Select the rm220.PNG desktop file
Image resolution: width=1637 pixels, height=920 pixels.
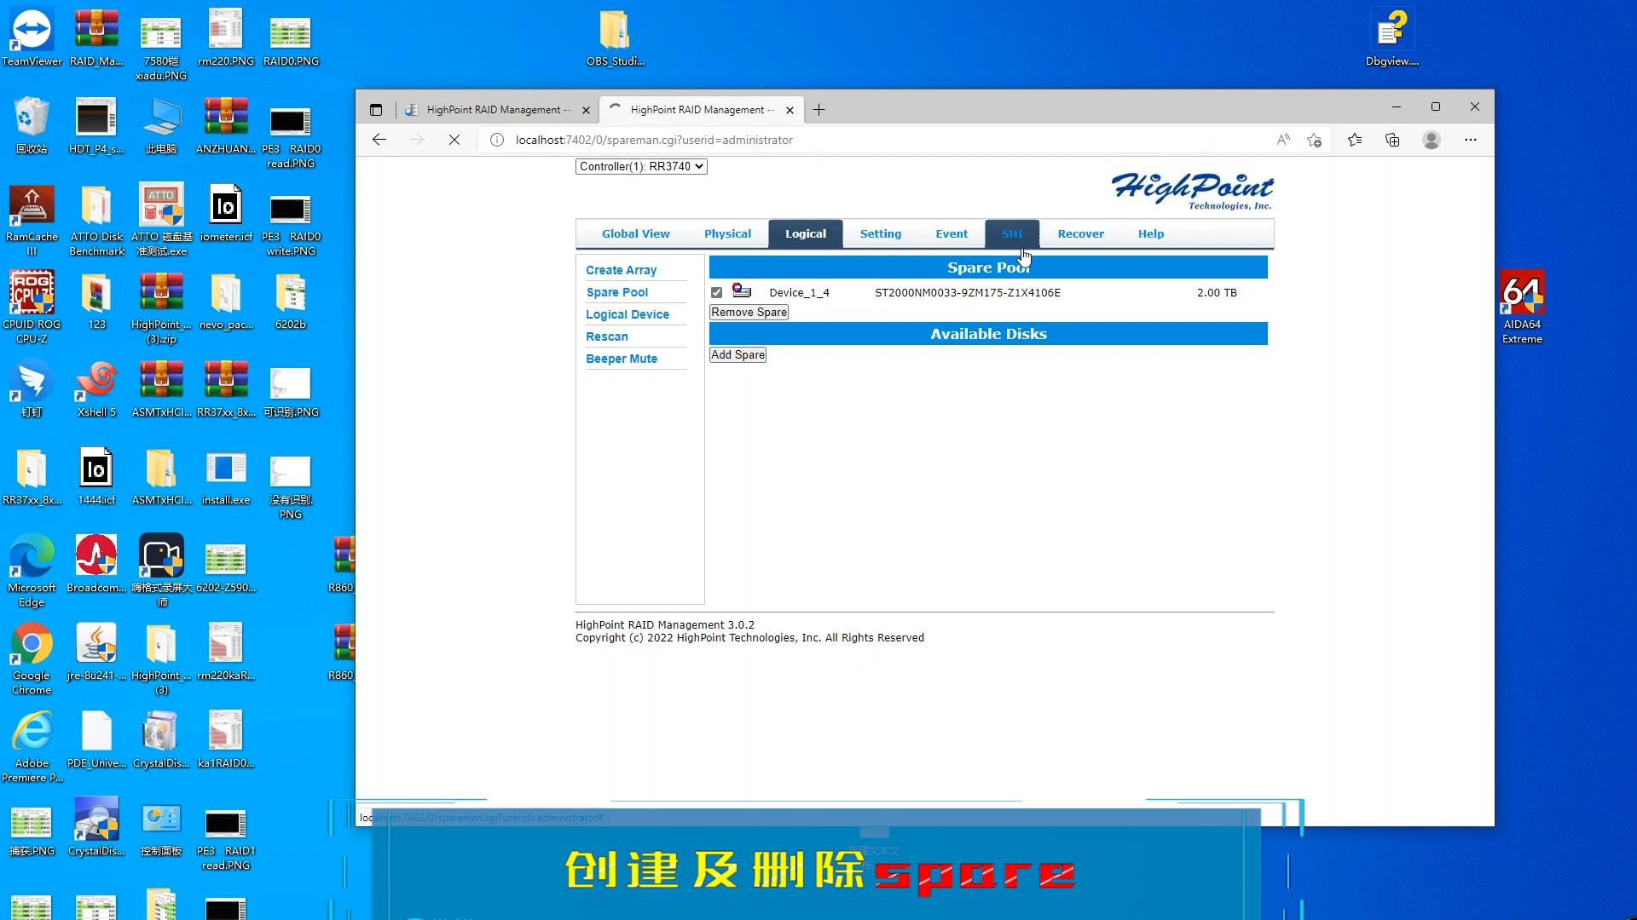[226, 38]
